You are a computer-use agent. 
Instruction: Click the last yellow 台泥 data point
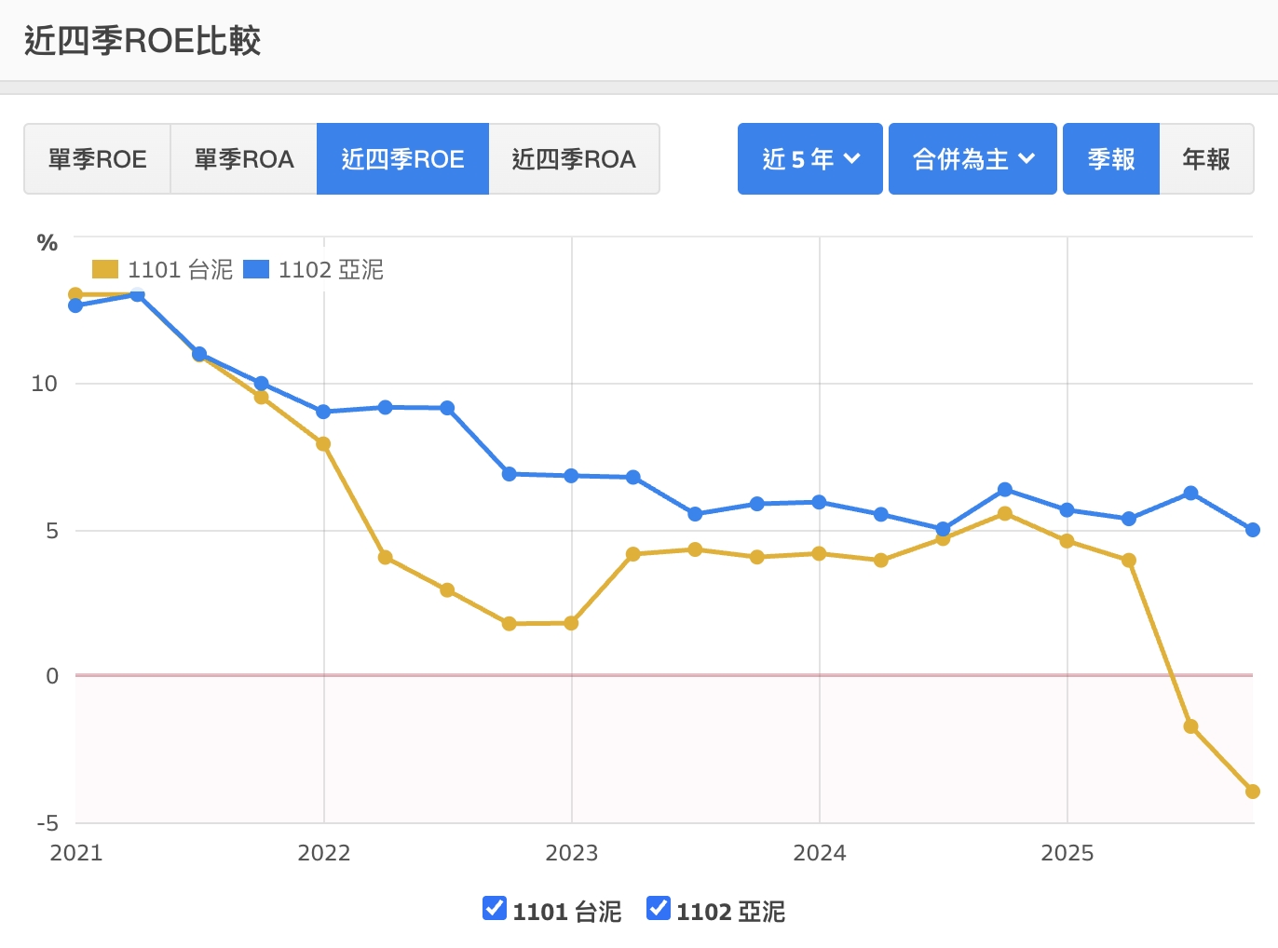coord(1252,792)
